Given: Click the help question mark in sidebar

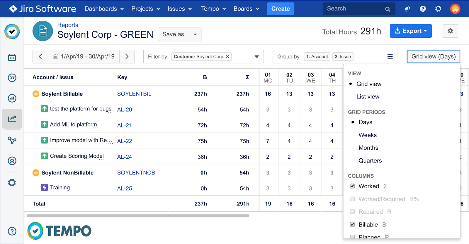Looking at the screenshot, I should tap(12, 231).
